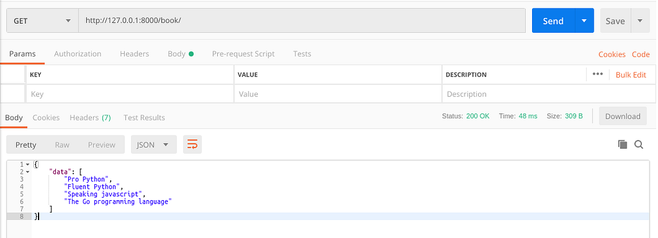Download the response
Image resolution: width=658 pixels, height=238 pixels.
(622, 117)
